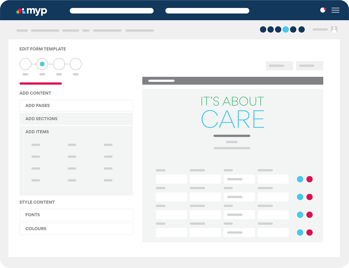The height and width of the screenshot is (268, 349).
Task: Select the first step circle in the stepper
Action: click(x=25, y=64)
